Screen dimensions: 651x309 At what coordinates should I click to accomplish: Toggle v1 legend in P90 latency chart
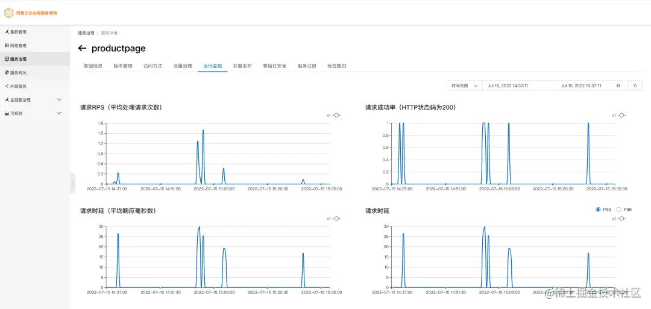point(618,219)
